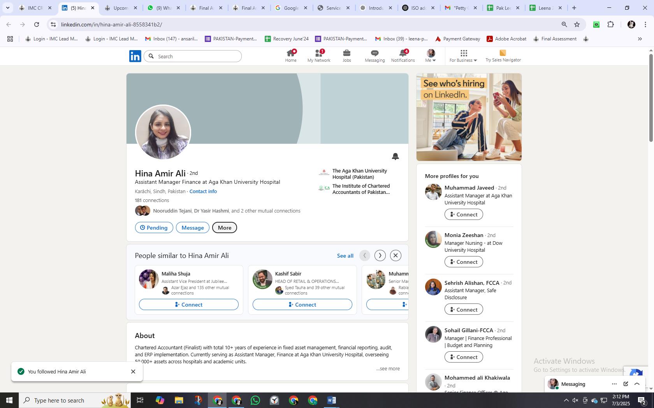Expand For Business dropdown
Viewport: 654px width, 408px height.
coord(463,56)
